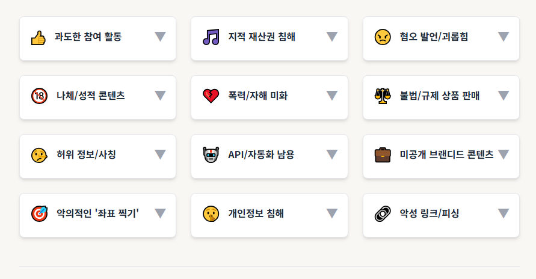Click the angry face icon for 혐오 발언/괴롭힘
Screen dimensions: 536x279
(x=383, y=37)
